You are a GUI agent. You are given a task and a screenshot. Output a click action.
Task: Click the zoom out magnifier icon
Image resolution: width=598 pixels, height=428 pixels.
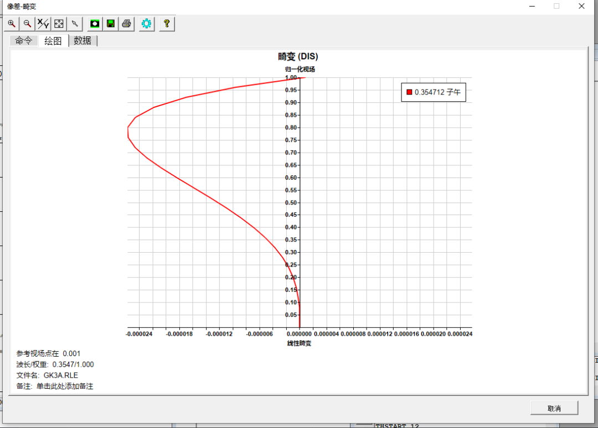coord(28,24)
